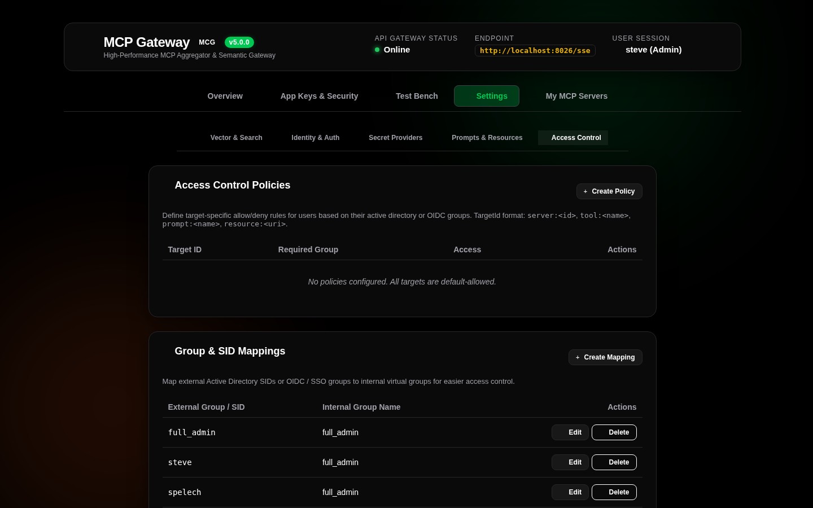Click the Online gateway status text
Image resolution: width=813 pixels, height=508 pixels.
point(397,50)
